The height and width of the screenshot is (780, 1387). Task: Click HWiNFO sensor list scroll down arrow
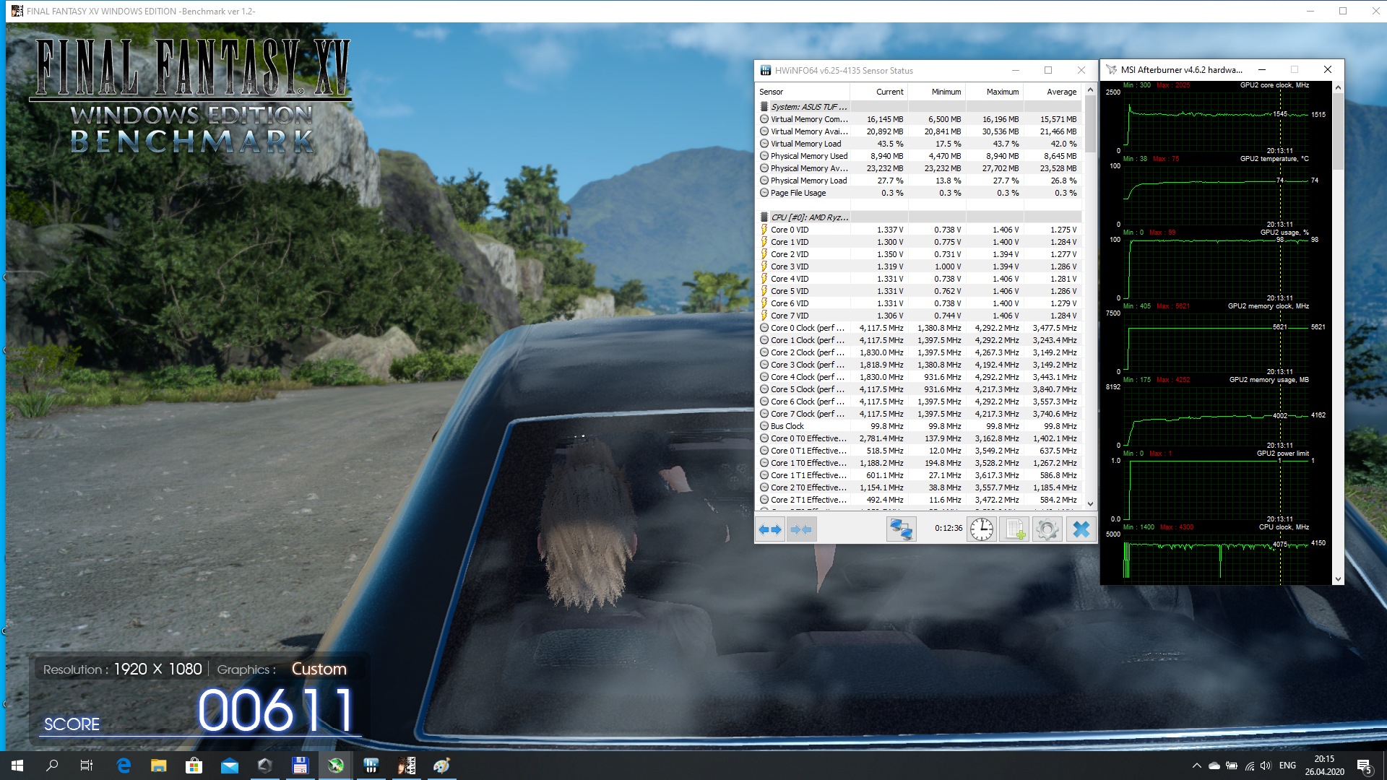1090,504
